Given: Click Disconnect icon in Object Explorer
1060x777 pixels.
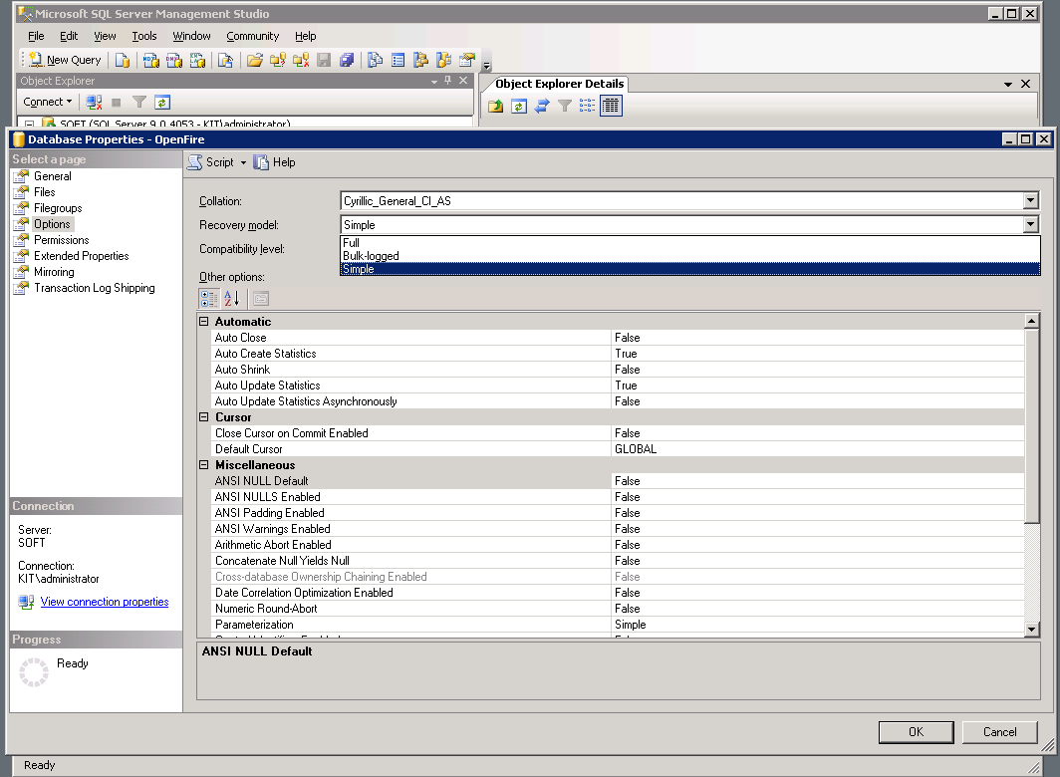Looking at the screenshot, I should 94,103.
